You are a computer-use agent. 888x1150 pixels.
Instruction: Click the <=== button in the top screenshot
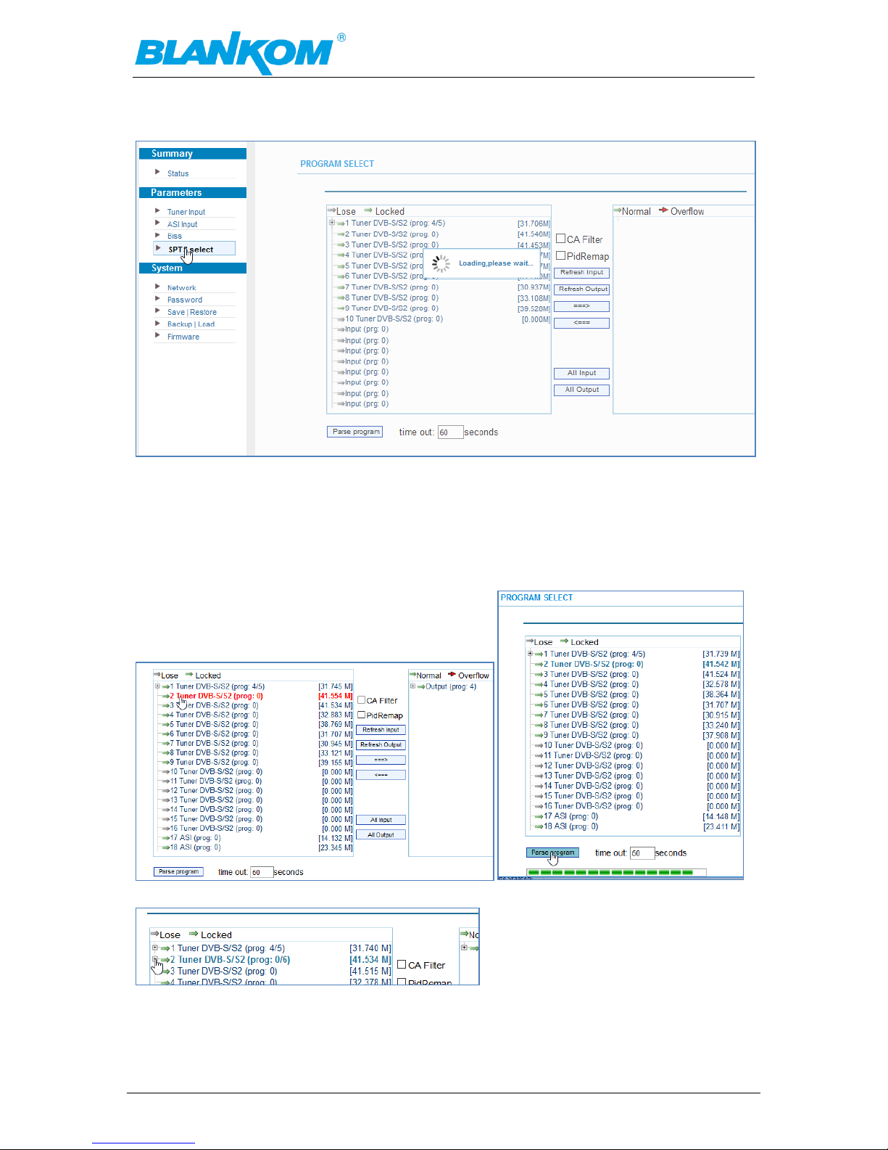click(x=581, y=323)
